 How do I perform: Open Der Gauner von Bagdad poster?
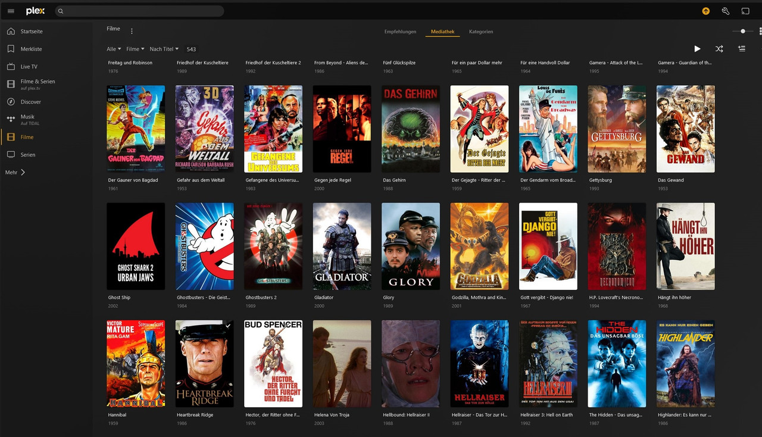click(x=136, y=129)
